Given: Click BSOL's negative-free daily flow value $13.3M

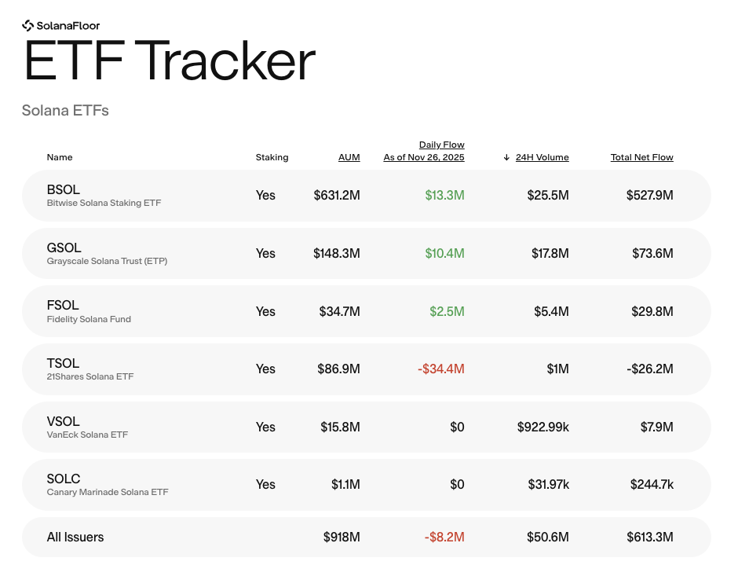Looking at the screenshot, I should point(445,195).
